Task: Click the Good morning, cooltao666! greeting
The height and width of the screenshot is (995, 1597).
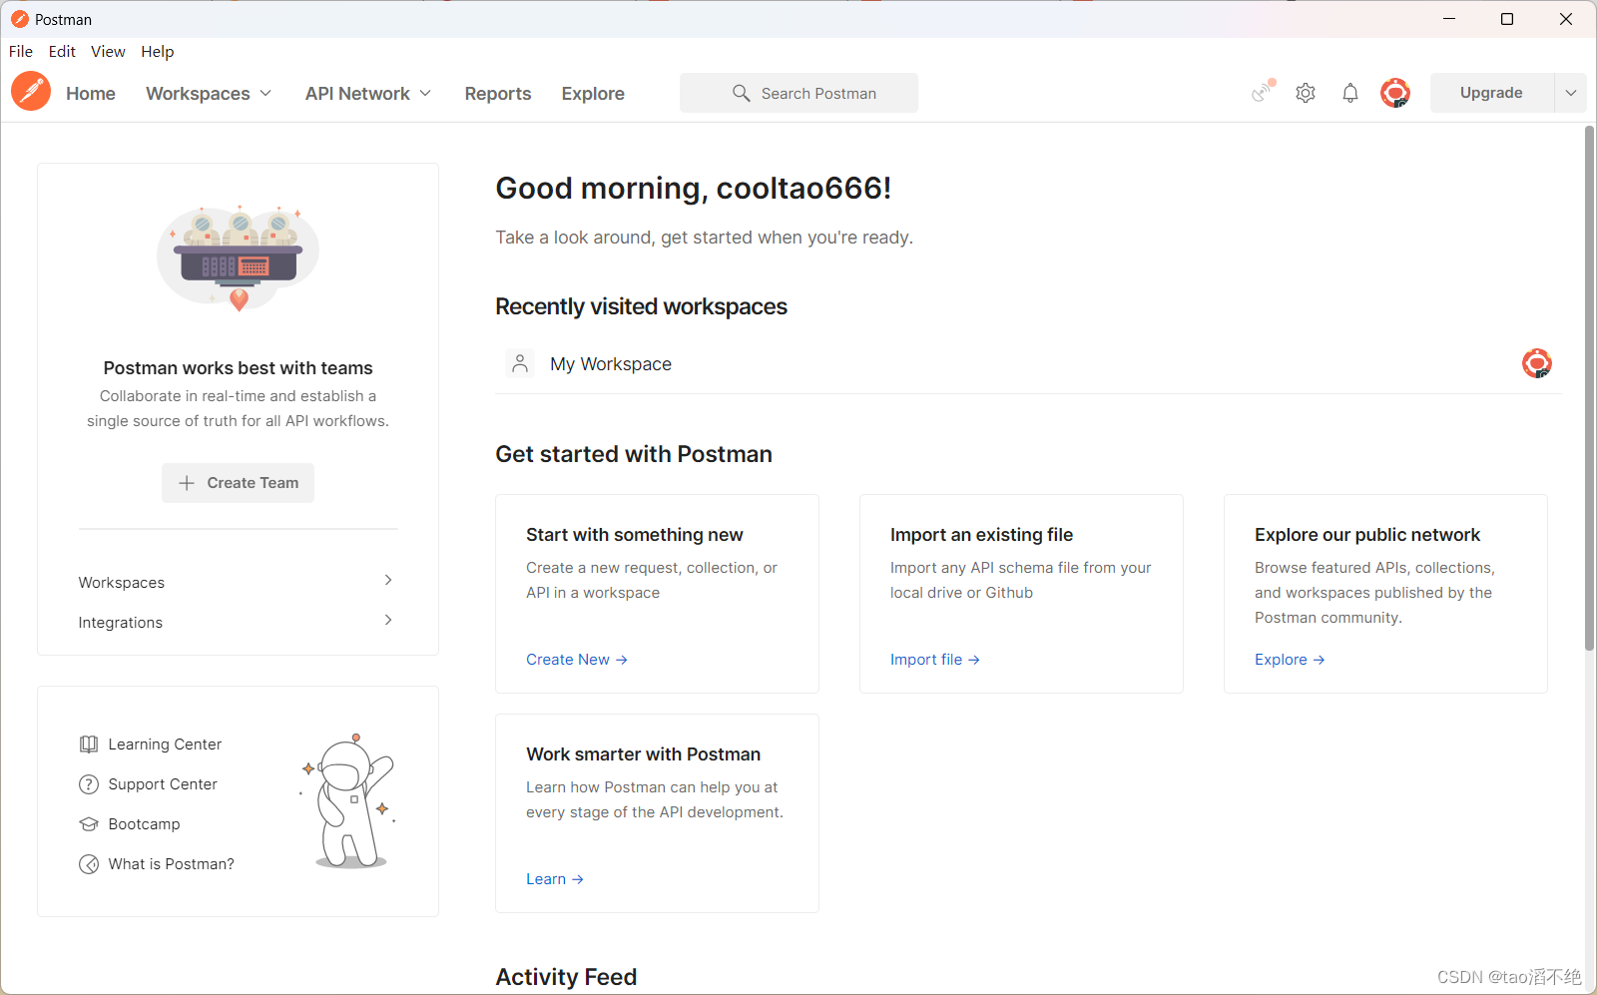Action: [x=694, y=189]
